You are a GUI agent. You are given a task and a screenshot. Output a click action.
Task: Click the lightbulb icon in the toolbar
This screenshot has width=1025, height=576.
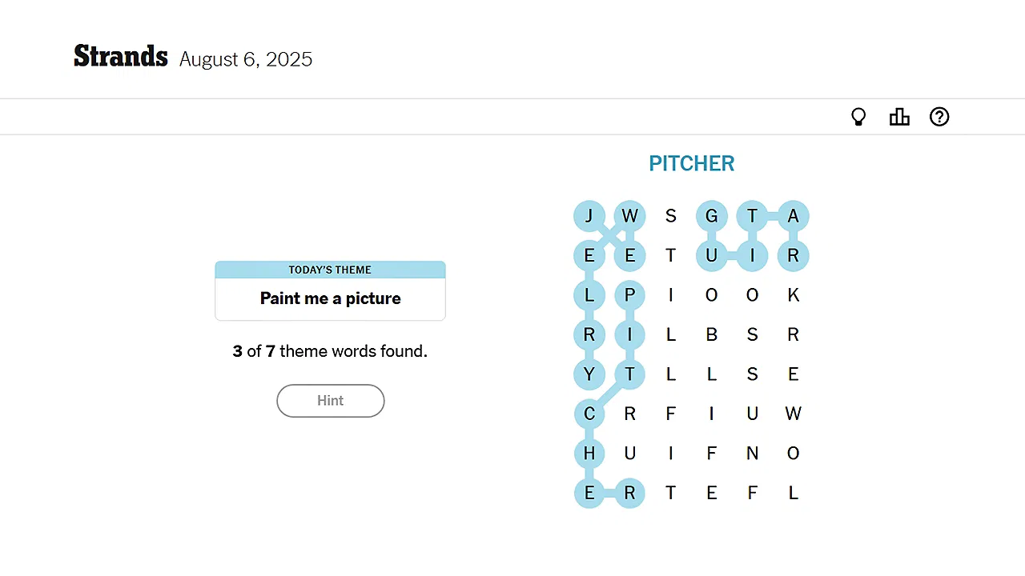pos(858,118)
